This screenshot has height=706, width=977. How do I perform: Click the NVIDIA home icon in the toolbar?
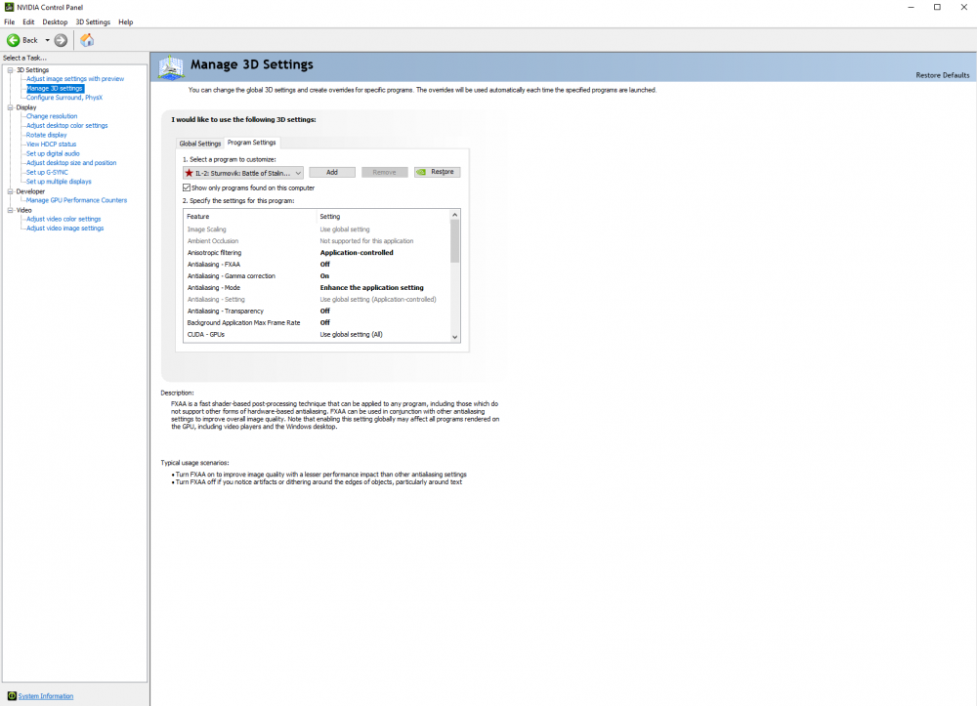86,40
